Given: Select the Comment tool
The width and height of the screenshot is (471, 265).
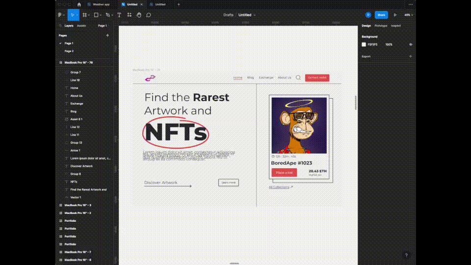Looking at the screenshot, I should point(149,15).
